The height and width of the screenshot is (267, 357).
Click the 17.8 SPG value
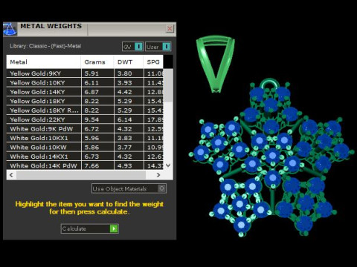(x=155, y=119)
